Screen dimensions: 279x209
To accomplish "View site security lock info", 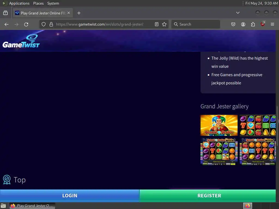I will 51,24.
